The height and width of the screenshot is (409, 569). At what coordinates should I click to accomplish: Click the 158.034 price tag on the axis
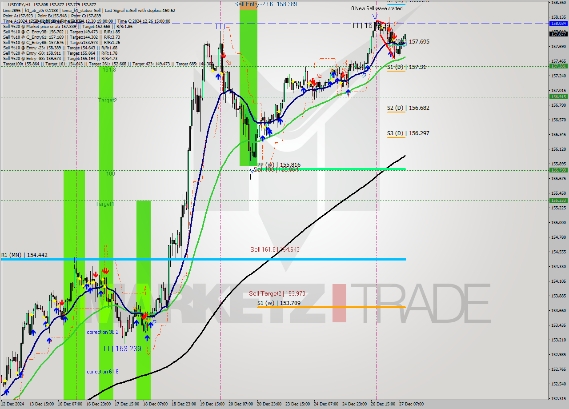(558, 23)
